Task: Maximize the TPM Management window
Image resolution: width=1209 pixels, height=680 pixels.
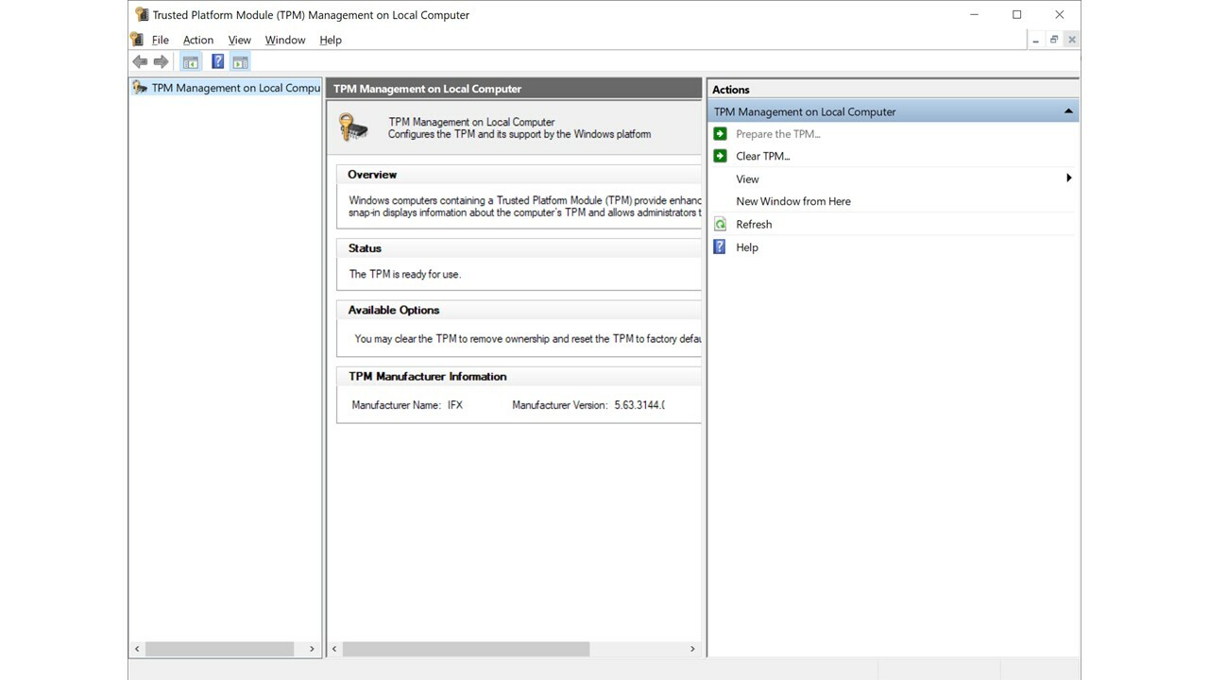Action: 1017,14
